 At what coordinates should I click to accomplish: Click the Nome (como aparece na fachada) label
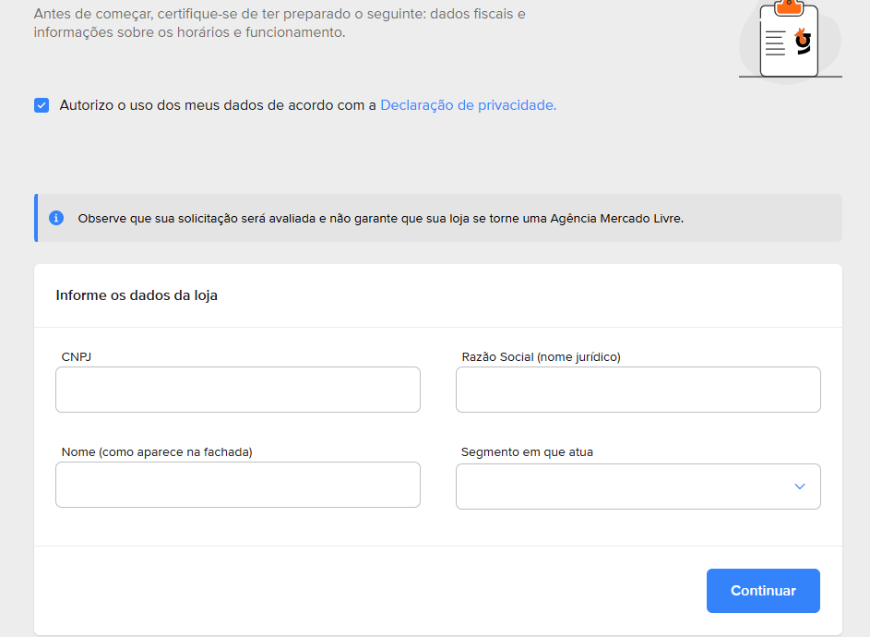(157, 451)
